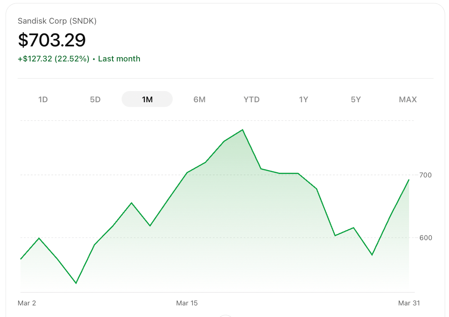
Task: Click the Sandisk Corp (SNDK) title
Action: (x=57, y=21)
